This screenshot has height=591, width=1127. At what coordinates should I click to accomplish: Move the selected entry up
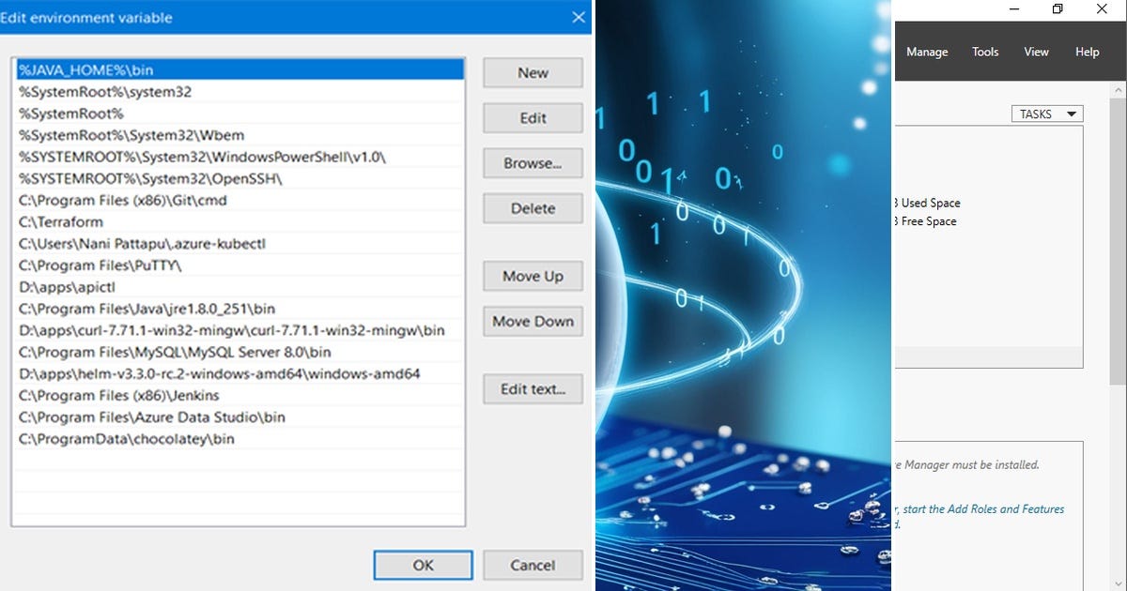(x=533, y=276)
